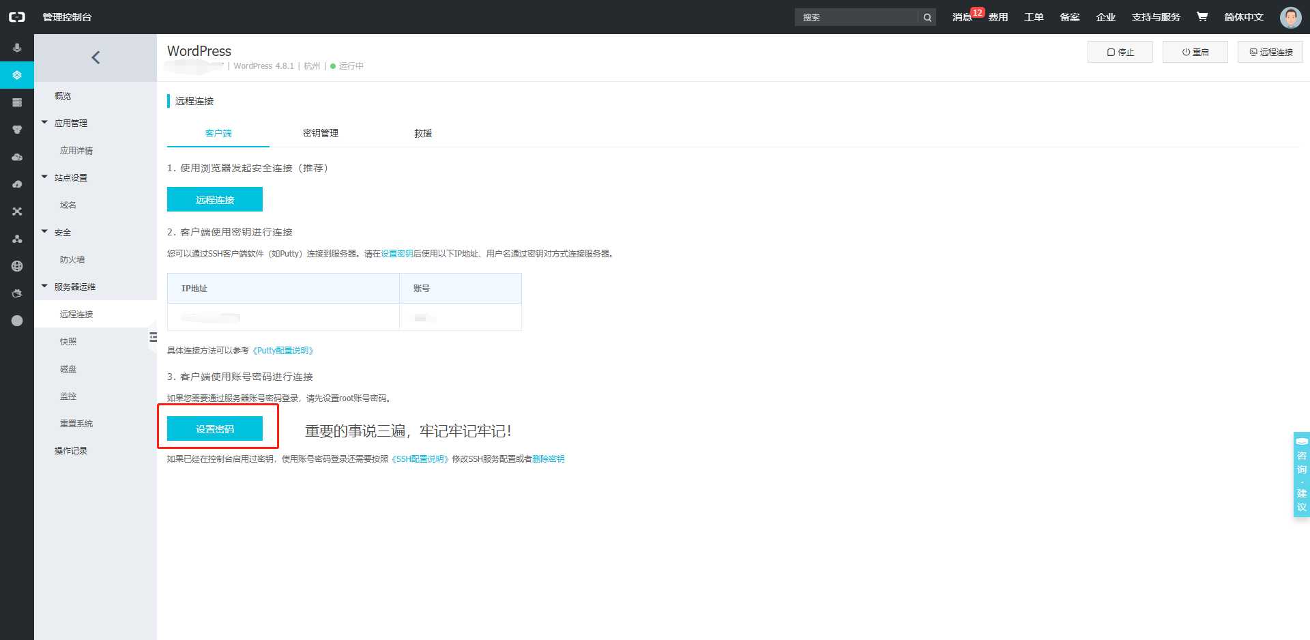The width and height of the screenshot is (1310, 640).
Task: Open 域名 in the sidebar
Action: 68,205
